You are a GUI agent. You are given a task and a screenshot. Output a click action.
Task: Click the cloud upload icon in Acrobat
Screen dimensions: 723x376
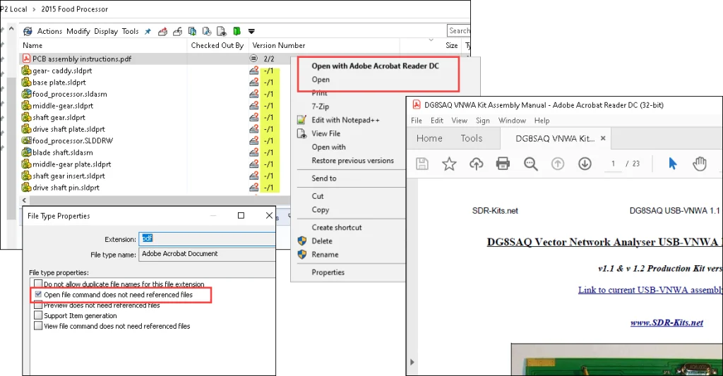(x=476, y=164)
